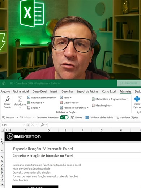Click Selecionar células visíveis
The height and width of the screenshot is (188, 141).
tap(99, 117)
